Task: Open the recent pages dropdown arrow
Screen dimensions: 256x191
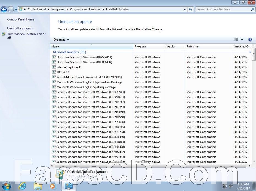Action: pos(16,9)
